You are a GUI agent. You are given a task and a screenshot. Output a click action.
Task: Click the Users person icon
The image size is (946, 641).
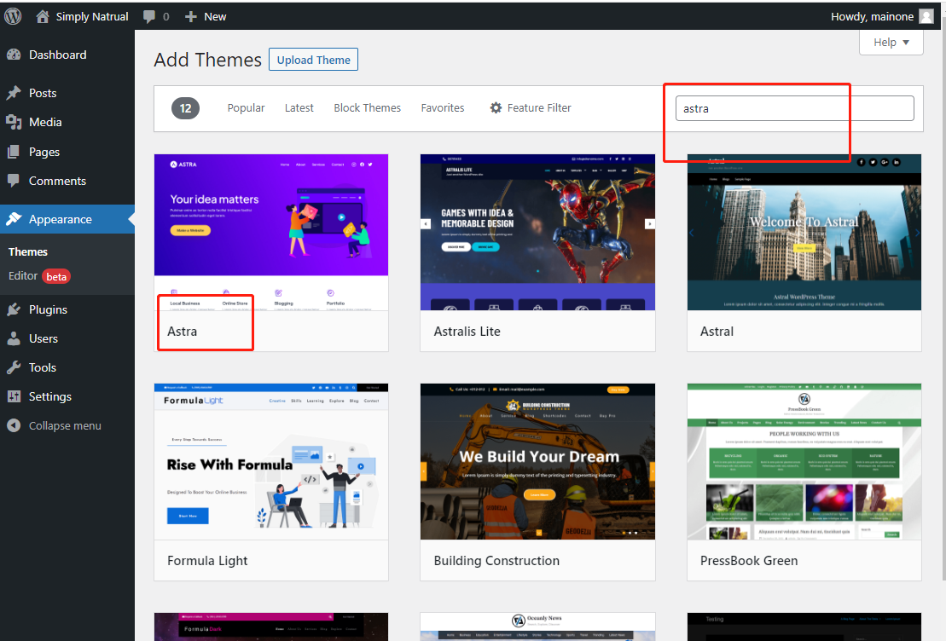(14, 339)
